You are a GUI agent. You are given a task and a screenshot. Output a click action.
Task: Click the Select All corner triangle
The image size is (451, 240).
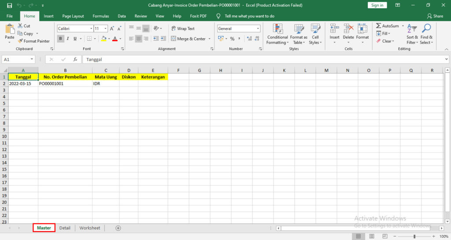point(5,70)
